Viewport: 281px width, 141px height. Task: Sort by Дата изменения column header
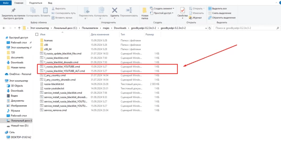pos(100,34)
